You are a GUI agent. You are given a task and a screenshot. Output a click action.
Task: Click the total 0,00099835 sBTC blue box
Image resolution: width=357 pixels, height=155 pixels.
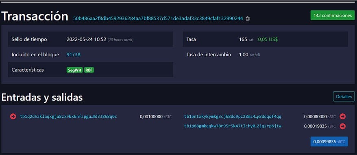click(329, 142)
